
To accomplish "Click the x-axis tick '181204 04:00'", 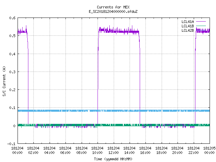I will (x=49, y=151).
